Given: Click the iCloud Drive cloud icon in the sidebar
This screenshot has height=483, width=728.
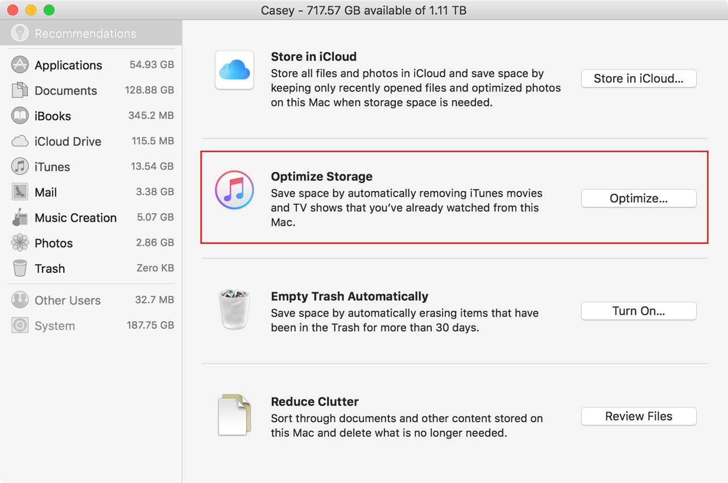Looking at the screenshot, I should coord(20,141).
